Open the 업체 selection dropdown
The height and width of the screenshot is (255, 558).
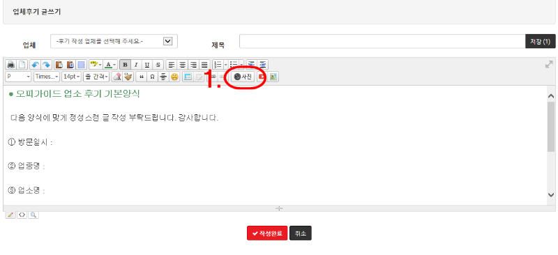[114, 41]
